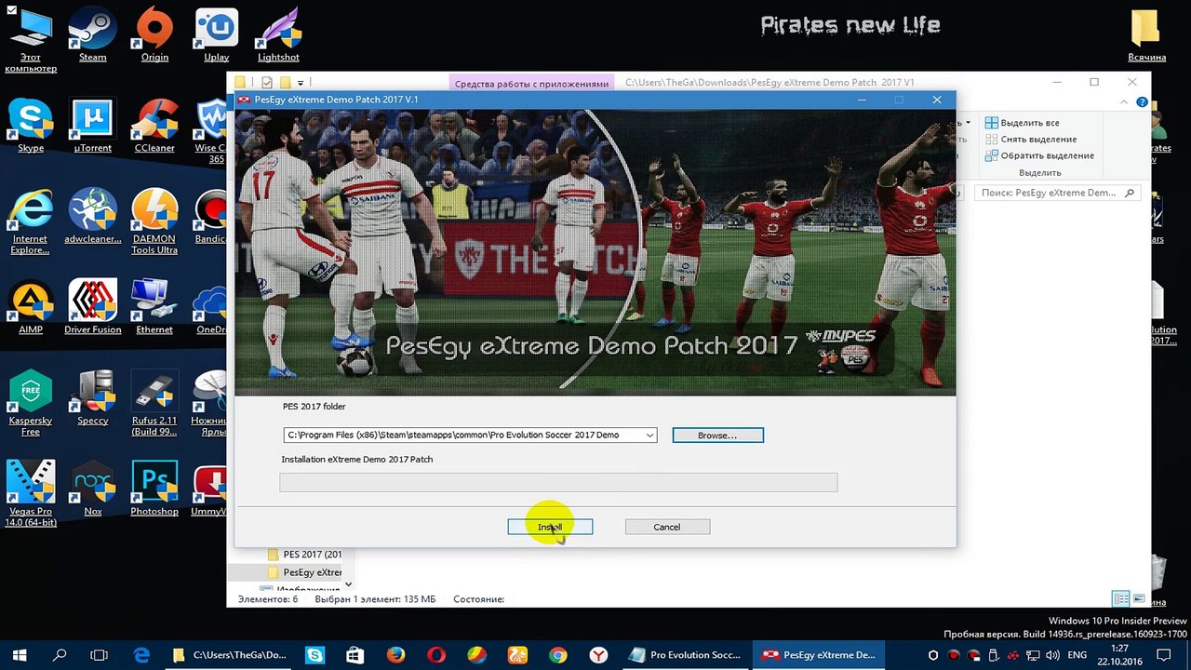Click the Cancel button in the installer

(667, 527)
